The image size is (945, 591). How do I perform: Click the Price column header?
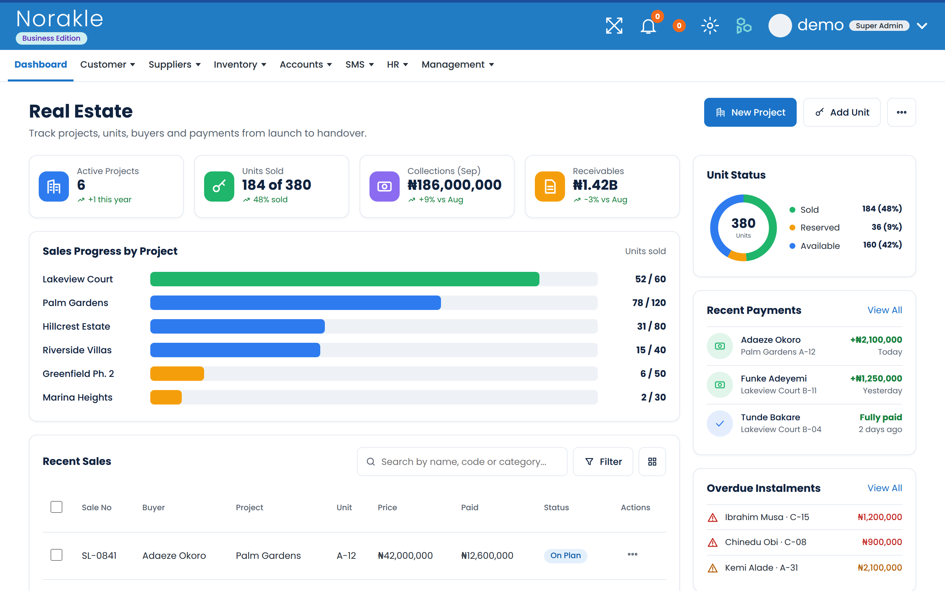pos(387,507)
